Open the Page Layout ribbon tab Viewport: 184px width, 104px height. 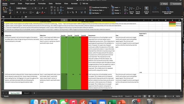click(x=30, y=3)
